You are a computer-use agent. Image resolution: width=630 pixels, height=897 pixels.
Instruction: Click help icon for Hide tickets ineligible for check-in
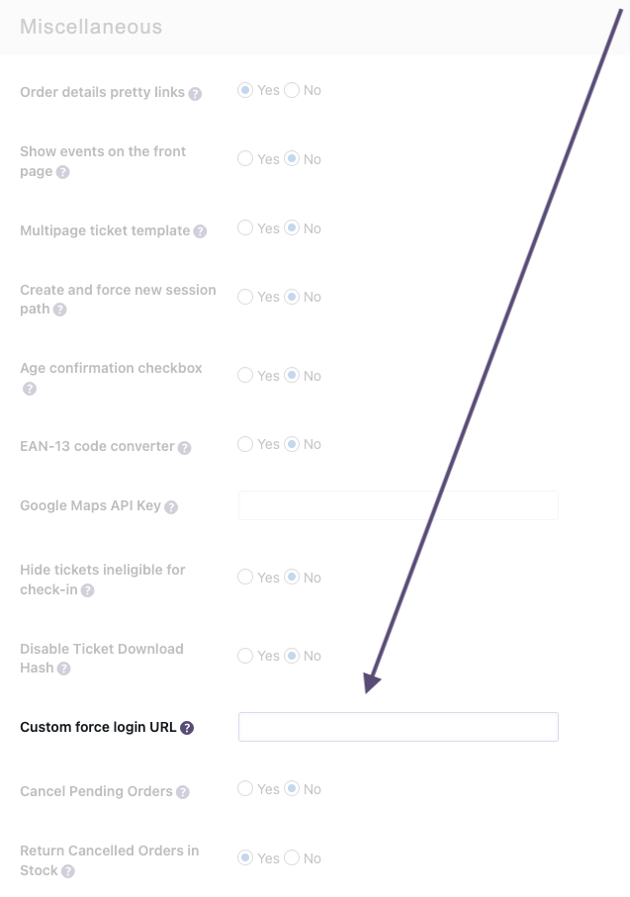[88, 590]
